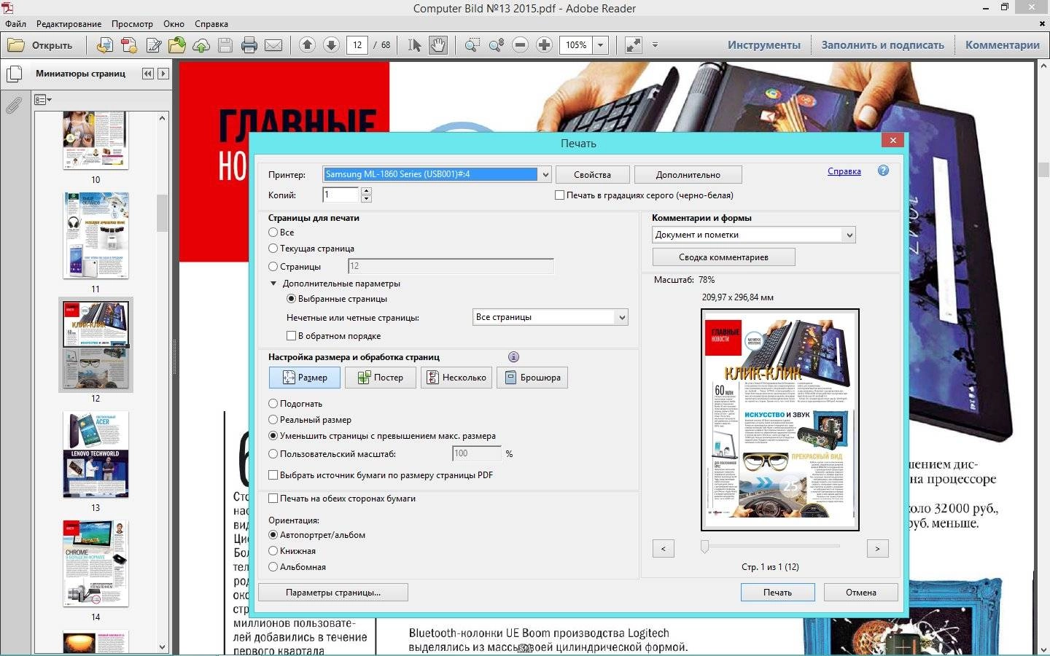Image resolution: width=1050 pixels, height=656 pixels.
Task: Click the dynamic zoom magnifier icon
Action: tap(497, 45)
